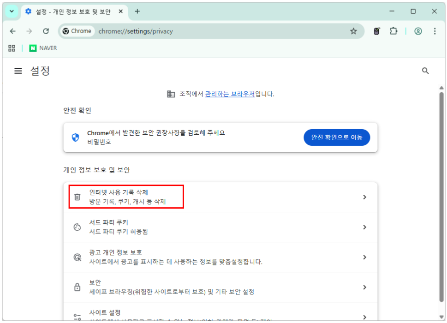Open the 사이트 설정 row
Image resolution: width=447 pixels, height=323 pixels.
tap(220, 314)
